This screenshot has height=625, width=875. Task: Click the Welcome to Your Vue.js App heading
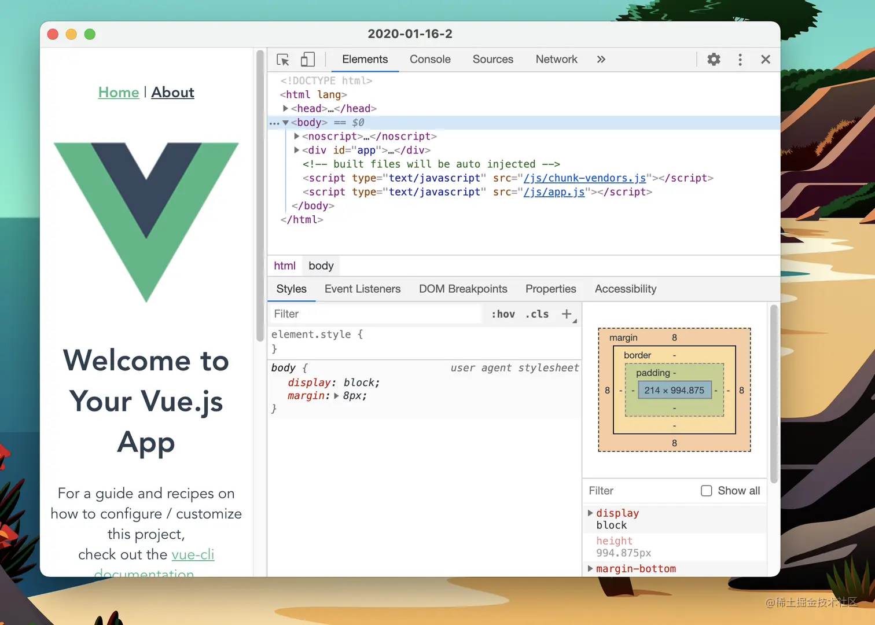[x=146, y=401]
